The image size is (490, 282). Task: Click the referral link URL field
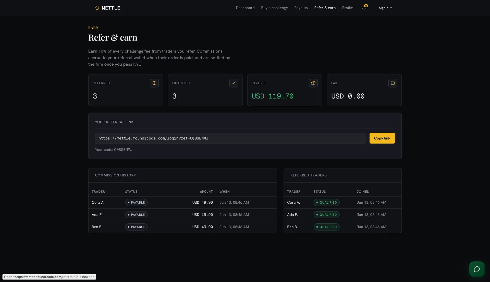click(230, 138)
